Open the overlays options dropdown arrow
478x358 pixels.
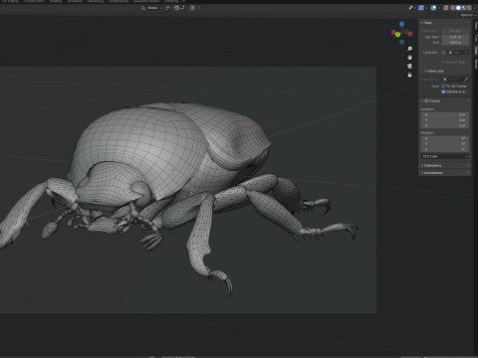tap(439, 8)
